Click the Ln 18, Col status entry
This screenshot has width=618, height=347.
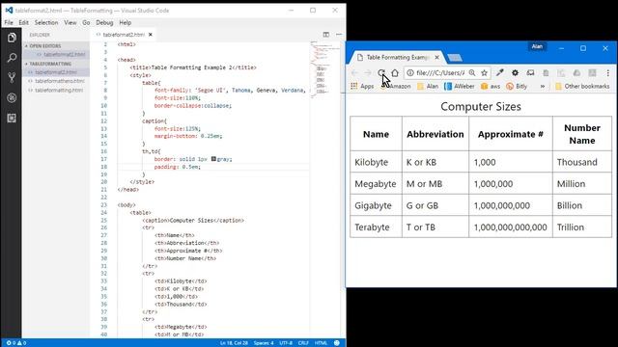[234, 343]
